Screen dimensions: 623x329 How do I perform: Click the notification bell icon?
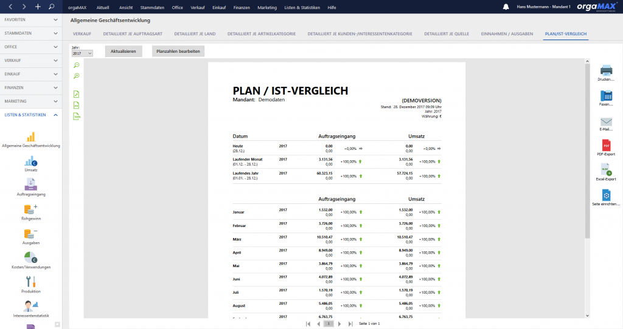pos(506,7)
